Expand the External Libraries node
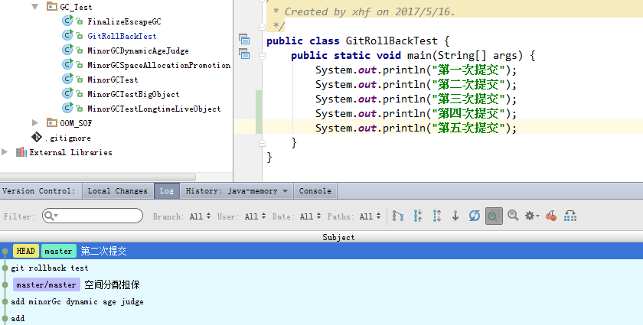 (x=5, y=152)
